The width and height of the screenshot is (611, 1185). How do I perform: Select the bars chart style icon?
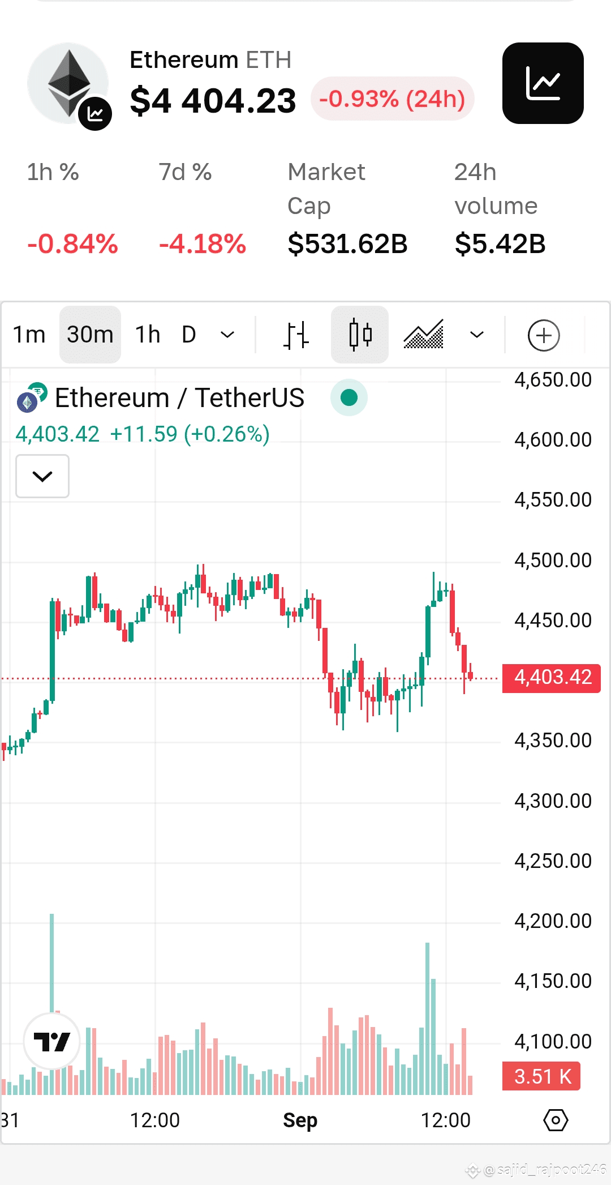point(296,335)
